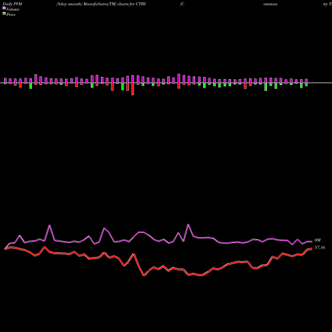
Task: Click the purple Volume legend swatch
Action: pyautogui.click(x=4, y=9)
